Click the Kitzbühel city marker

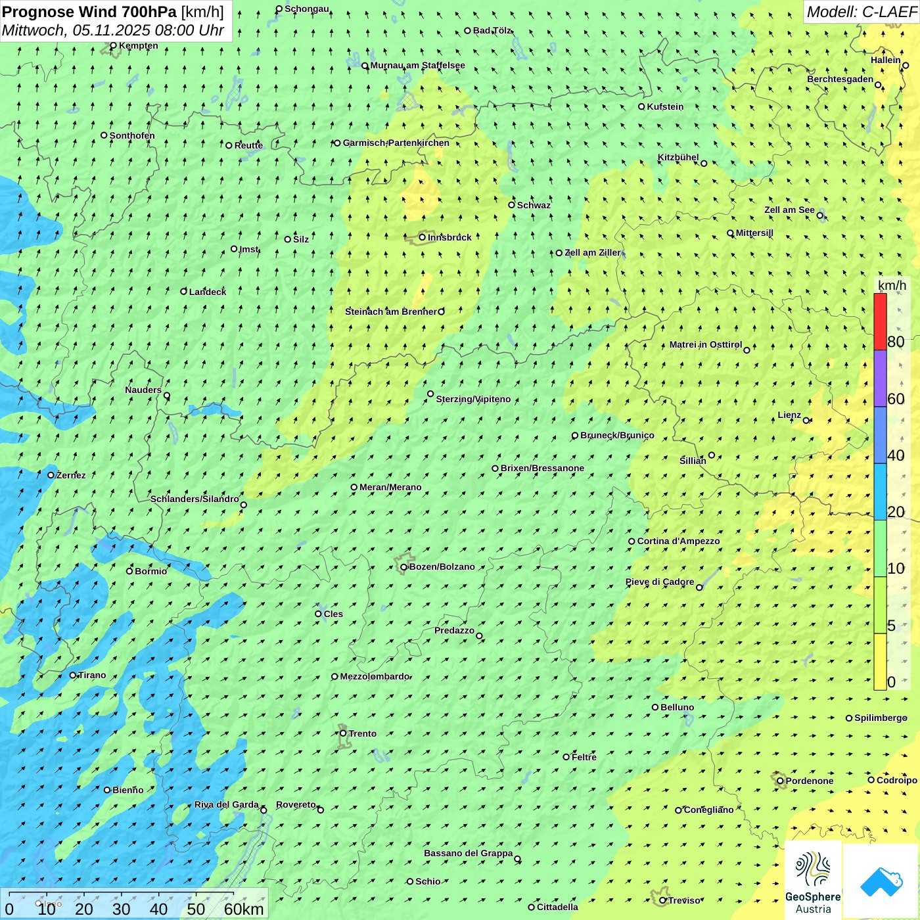click(x=704, y=164)
